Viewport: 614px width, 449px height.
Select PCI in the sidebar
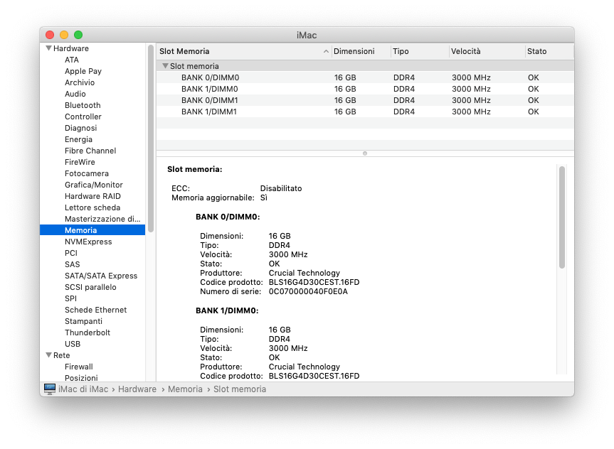pyautogui.click(x=71, y=253)
